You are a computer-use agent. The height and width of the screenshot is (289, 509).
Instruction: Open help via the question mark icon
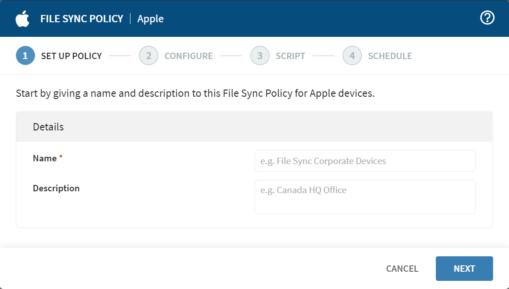click(x=487, y=18)
